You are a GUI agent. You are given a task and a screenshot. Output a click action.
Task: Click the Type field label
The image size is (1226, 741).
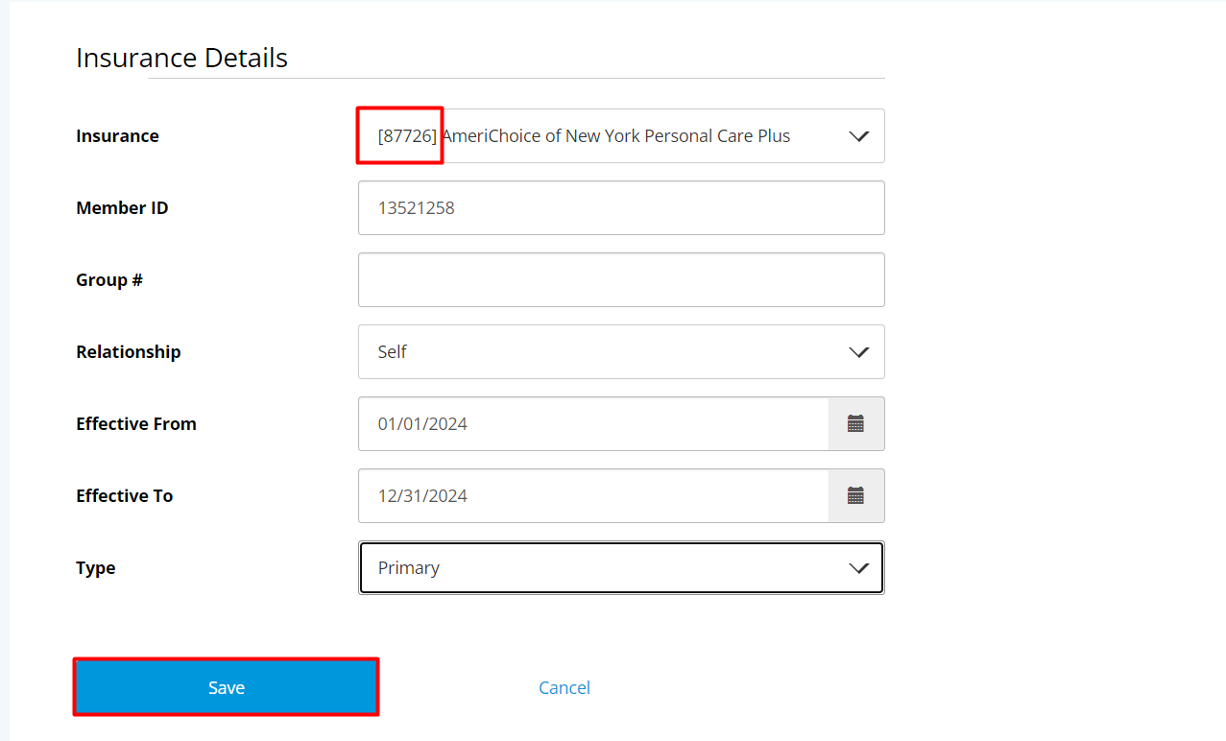[96, 568]
